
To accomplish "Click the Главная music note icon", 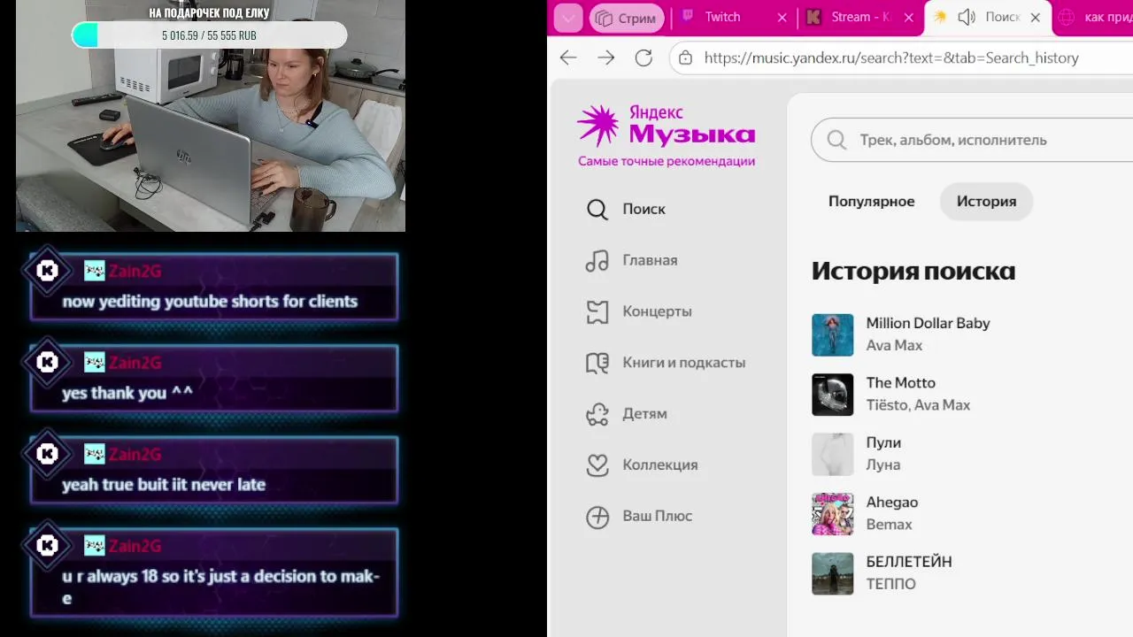I will (x=597, y=260).
